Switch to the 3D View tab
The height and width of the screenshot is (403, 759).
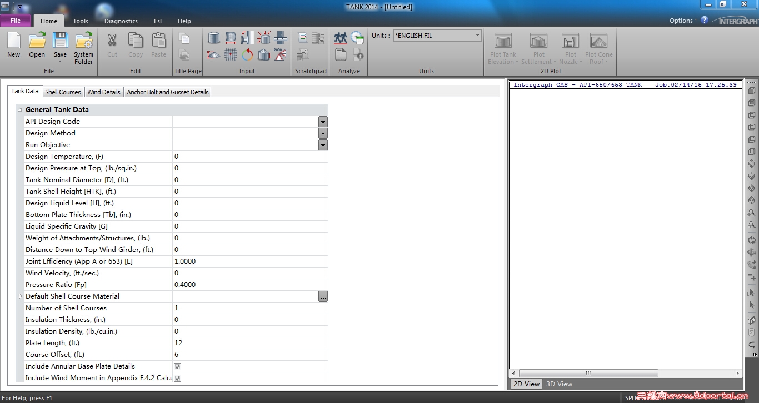560,384
